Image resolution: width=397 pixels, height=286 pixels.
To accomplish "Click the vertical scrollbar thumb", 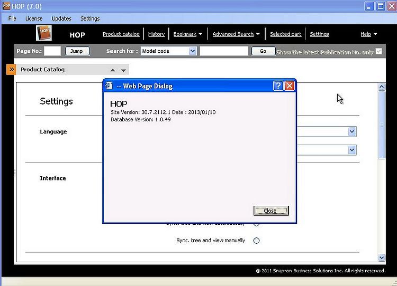I will (x=382, y=125).
